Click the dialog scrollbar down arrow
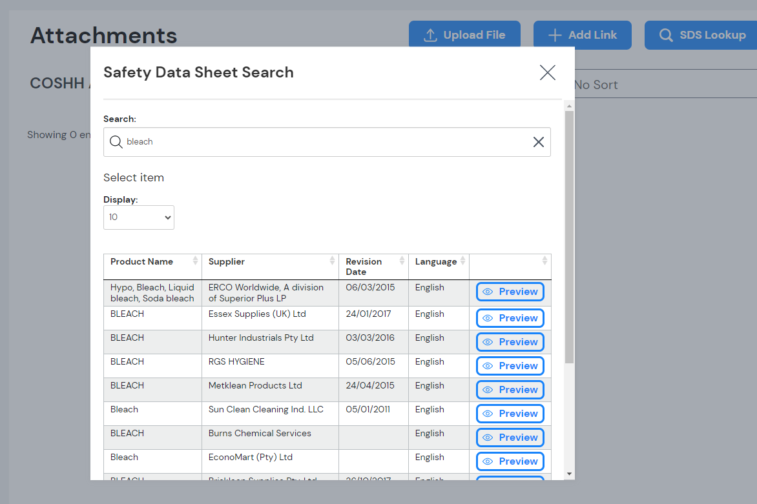Viewport: 757px width, 504px height. (569, 474)
